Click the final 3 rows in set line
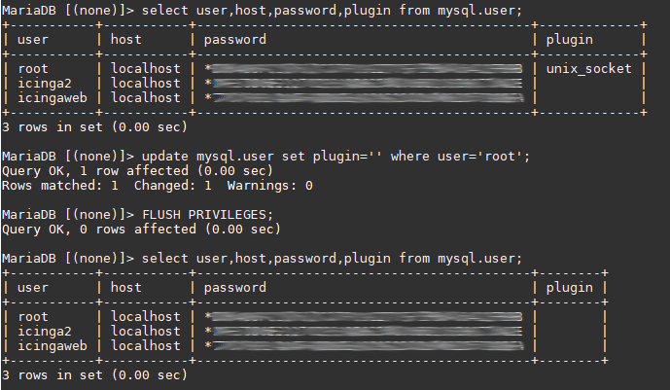The width and height of the screenshot is (670, 390). pos(94,375)
